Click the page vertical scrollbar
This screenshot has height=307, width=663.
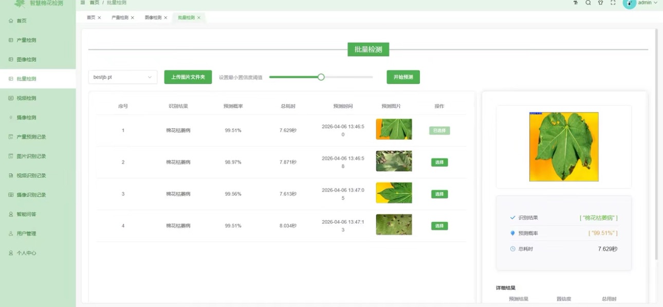(x=656, y=144)
